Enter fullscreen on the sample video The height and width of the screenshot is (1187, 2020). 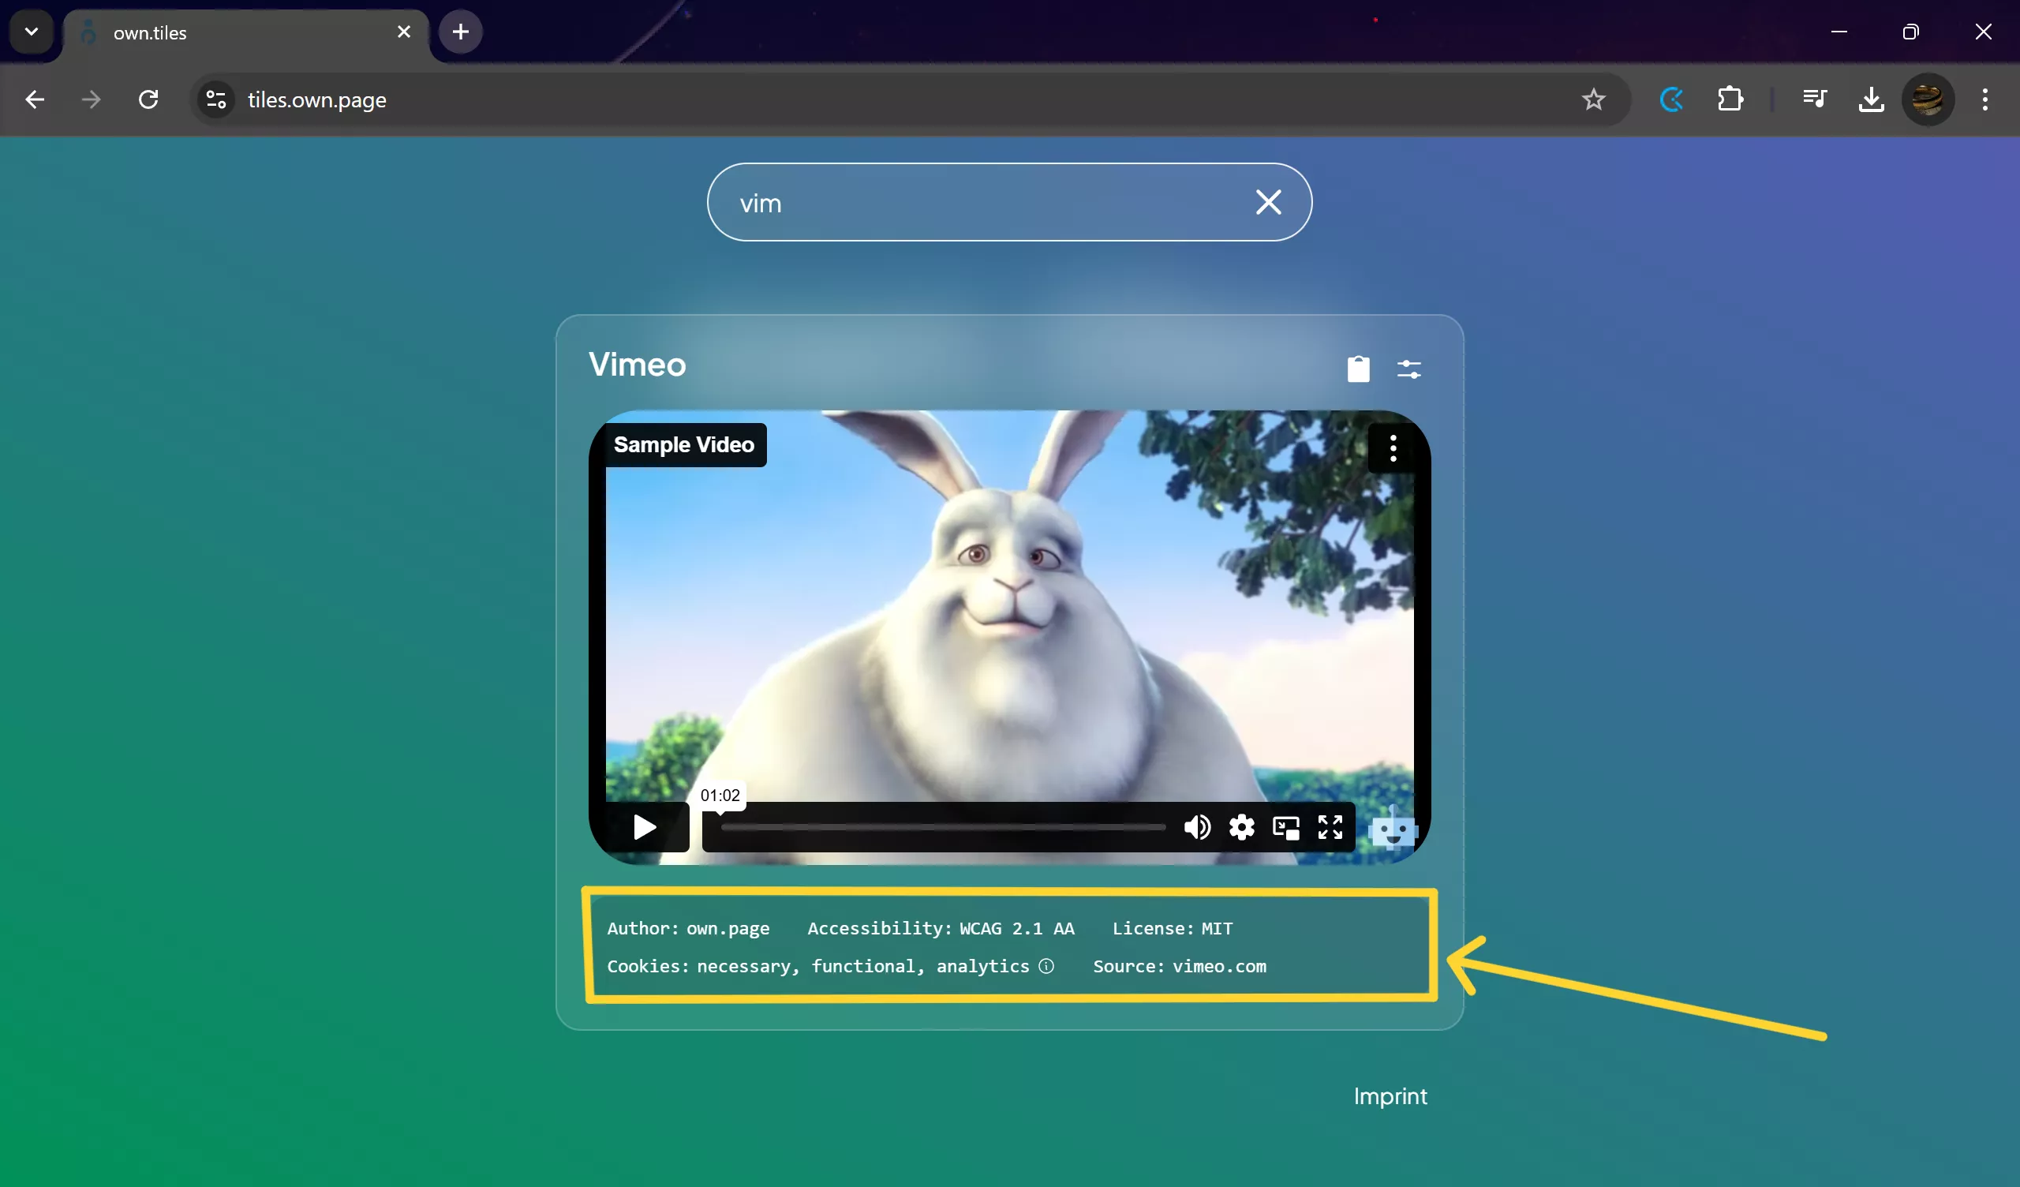(x=1330, y=828)
